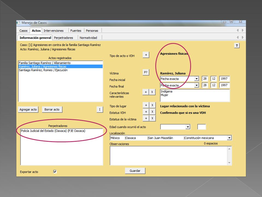This screenshot has width=262, height=197.
Task: Click the Fecha final month field
Action: pyautogui.click(x=214, y=85)
